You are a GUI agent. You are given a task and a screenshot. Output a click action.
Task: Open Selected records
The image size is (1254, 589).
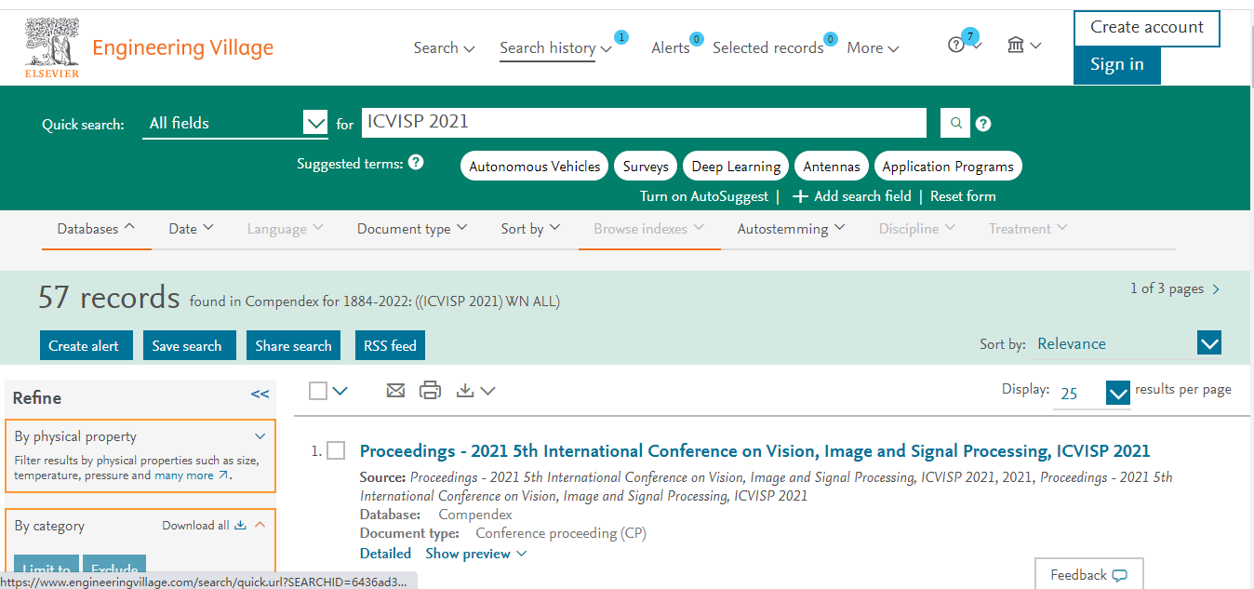[768, 48]
